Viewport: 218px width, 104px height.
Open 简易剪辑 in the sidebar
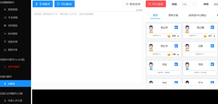click(x=13, y=9)
